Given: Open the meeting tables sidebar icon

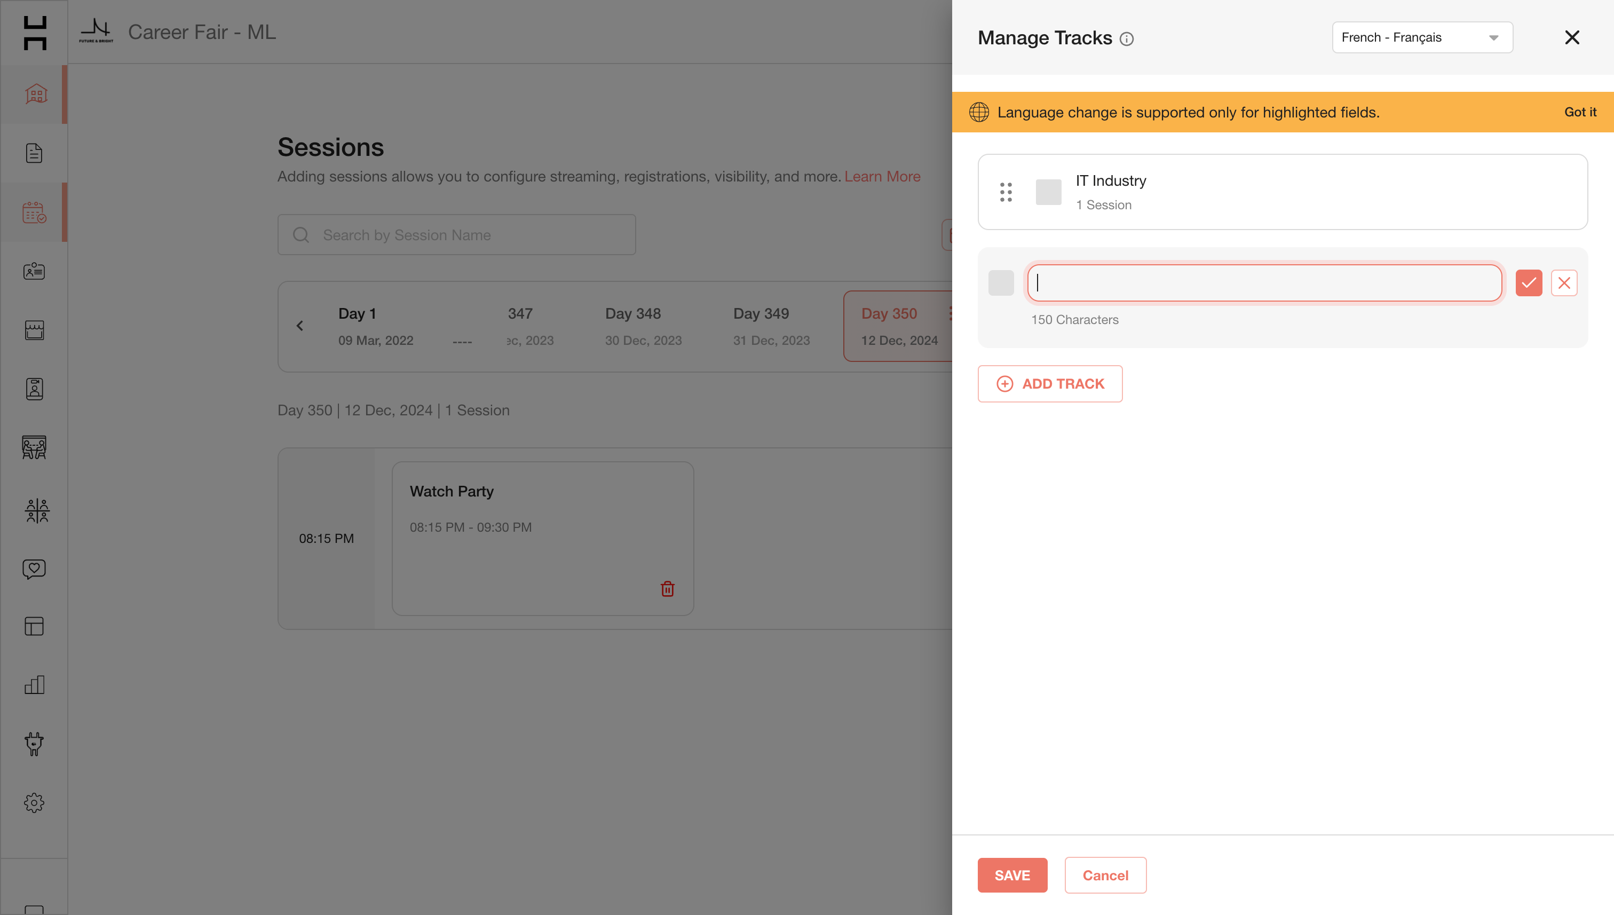Looking at the screenshot, I should pyautogui.click(x=35, y=447).
